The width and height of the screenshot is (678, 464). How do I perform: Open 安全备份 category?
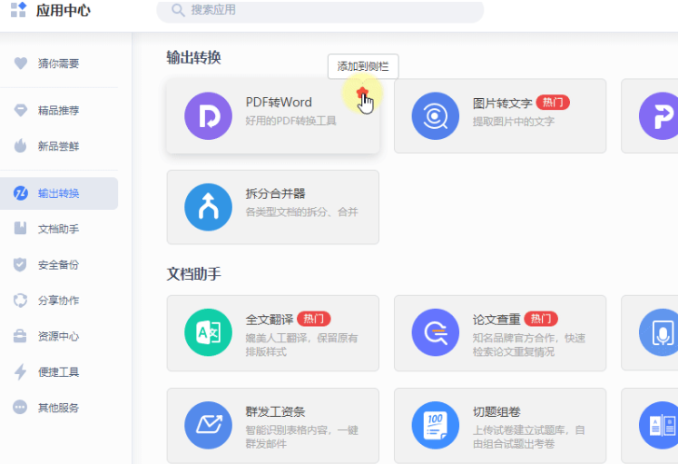click(x=59, y=264)
